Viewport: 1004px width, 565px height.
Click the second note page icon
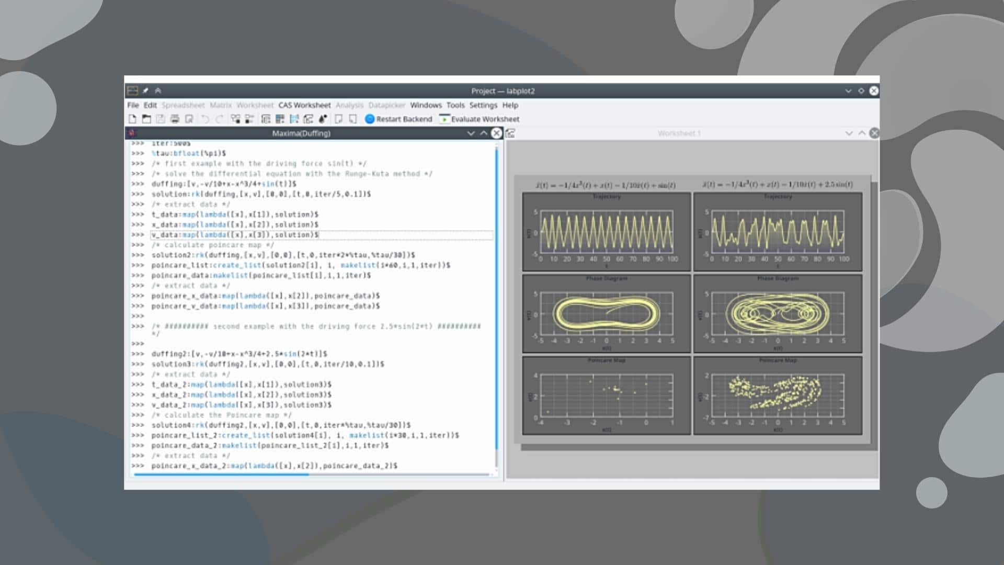pyautogui.click(x=352, y=119)
